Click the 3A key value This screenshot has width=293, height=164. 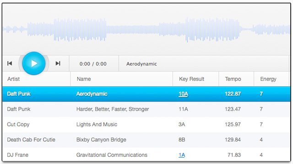(182, 124)
